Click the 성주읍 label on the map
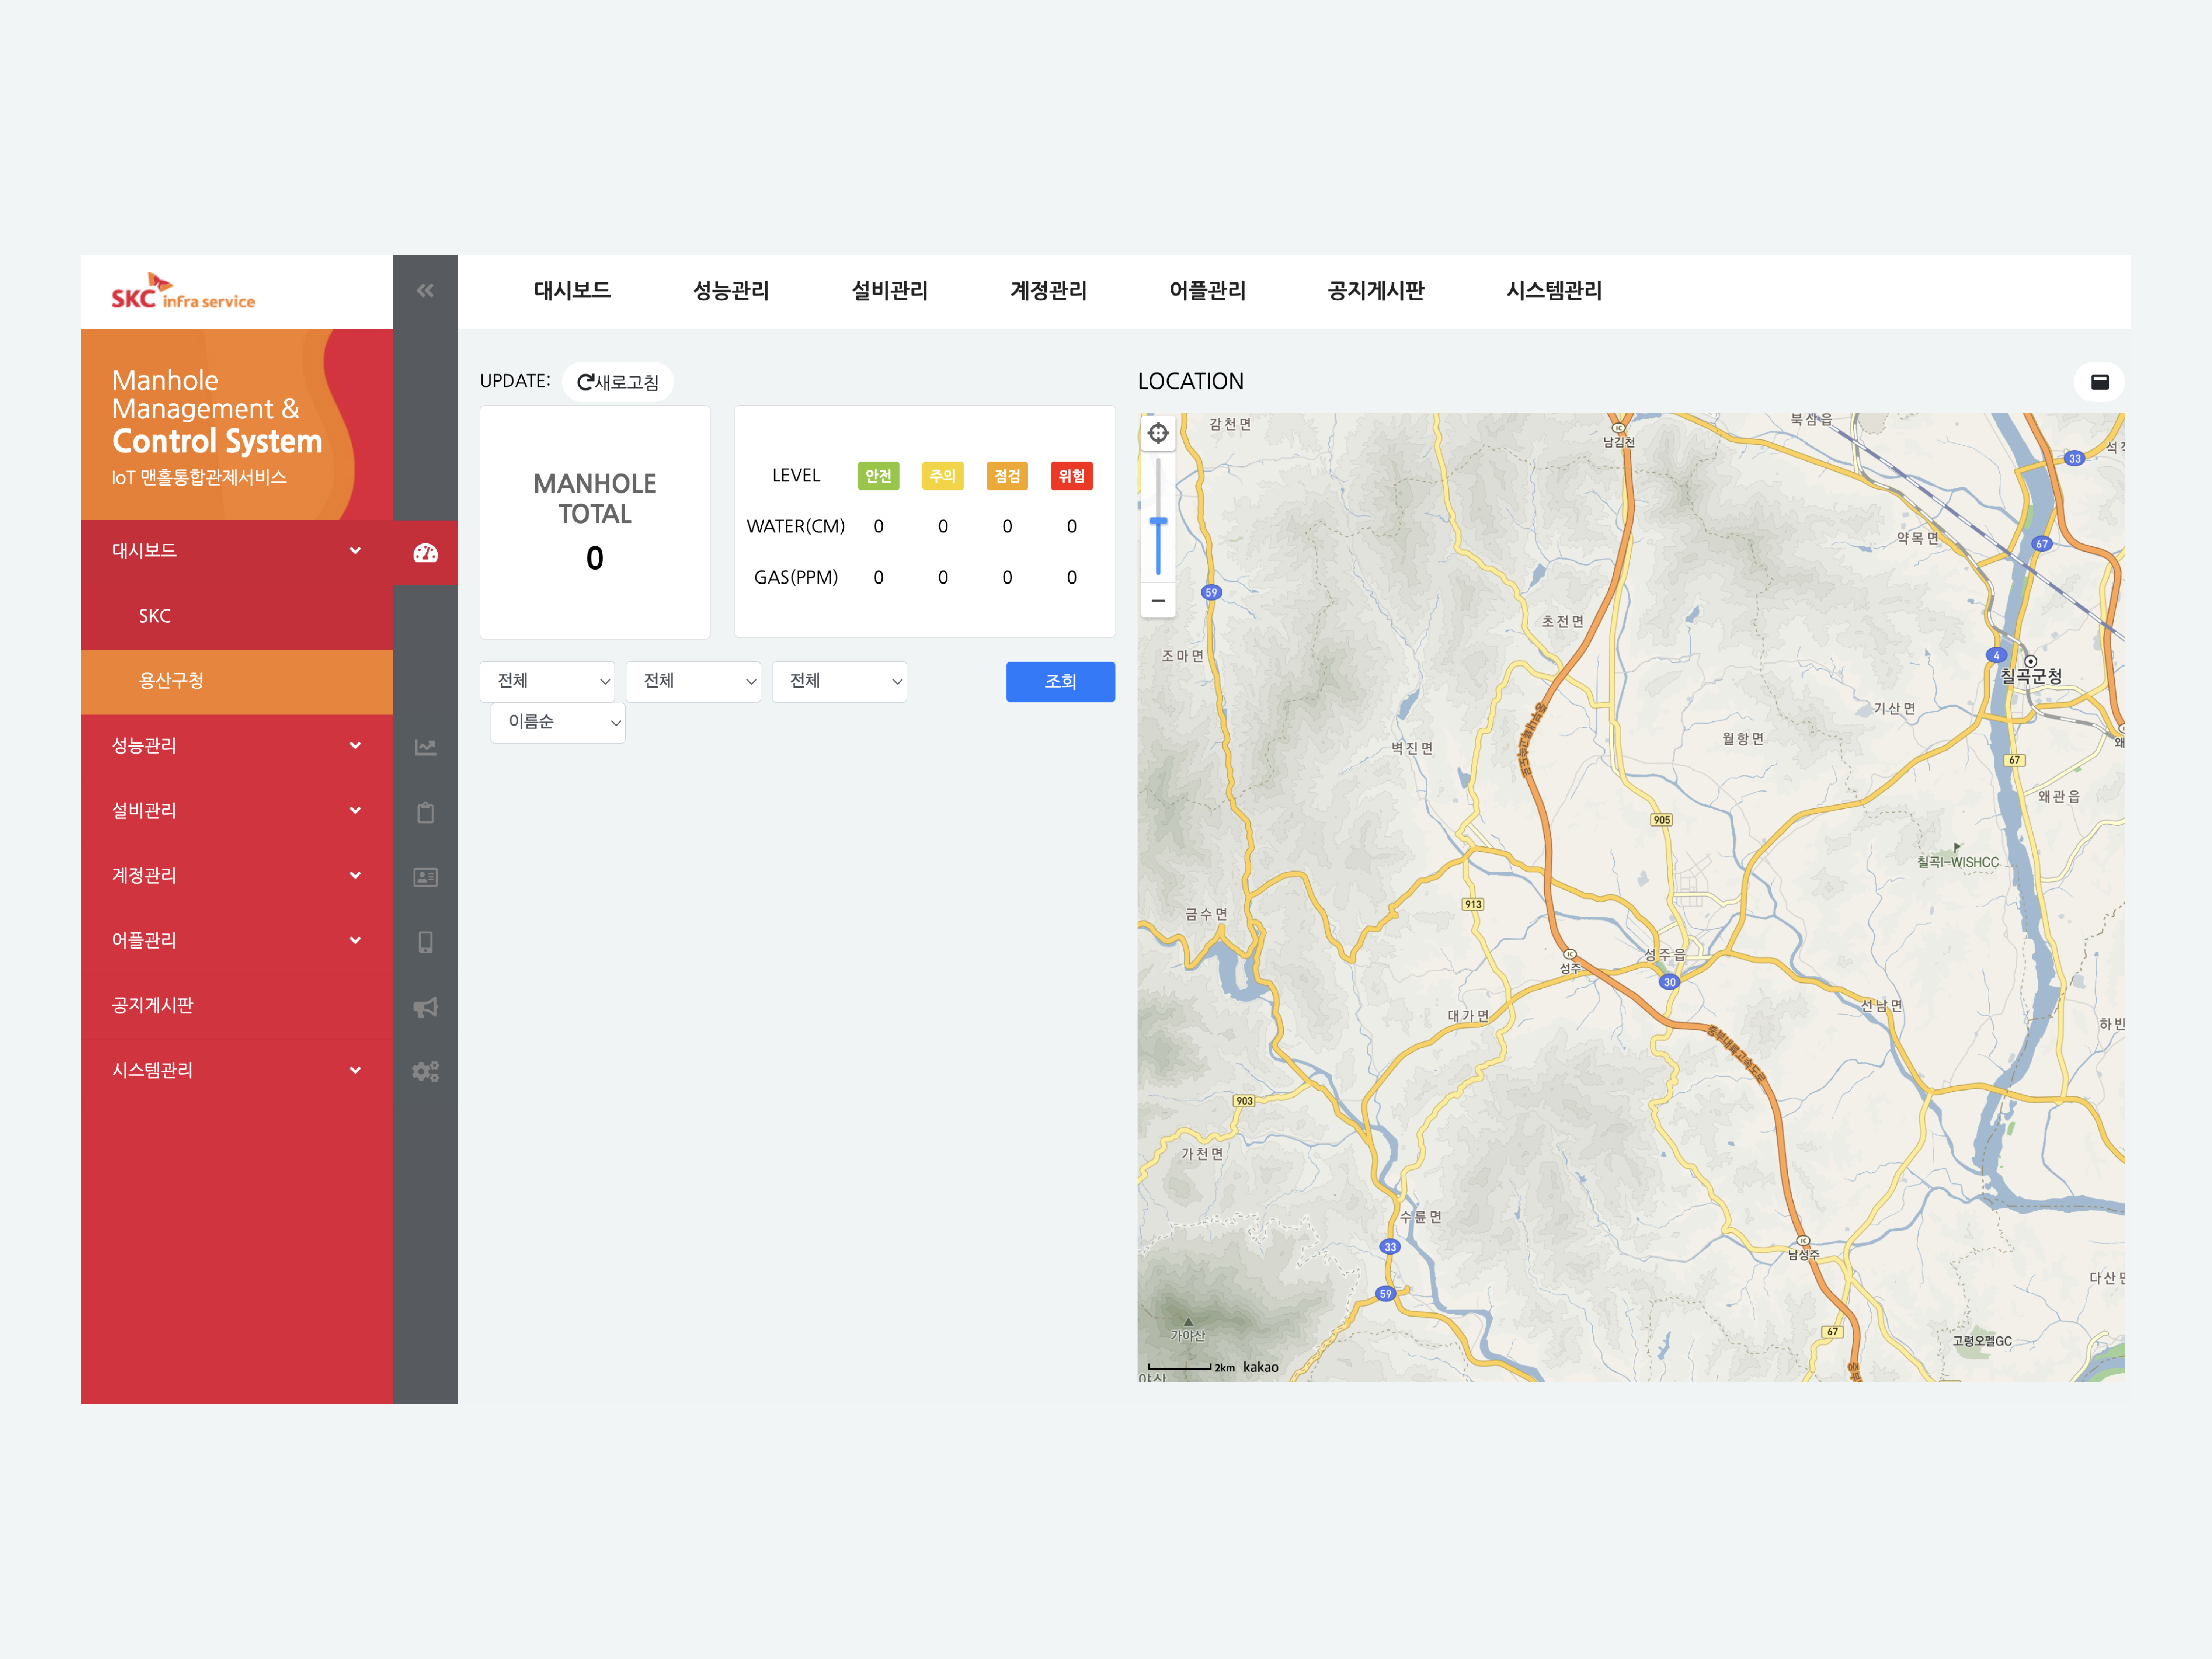2212x1659 pixels. 1665,954
